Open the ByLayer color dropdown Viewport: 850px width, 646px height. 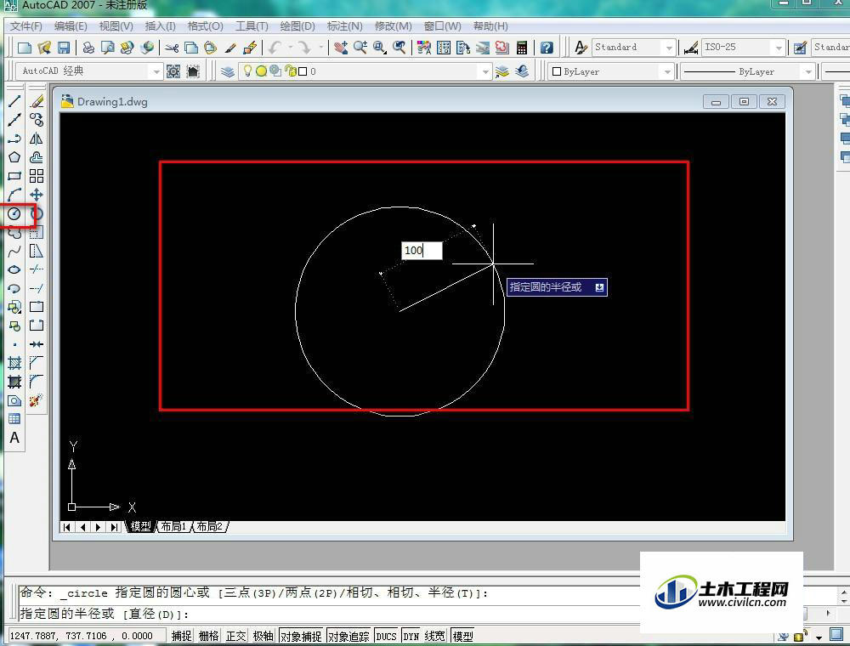pyautogui.click(x=666, y=71)
